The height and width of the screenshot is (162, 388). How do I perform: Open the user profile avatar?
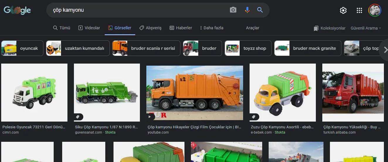[x=375, y=11]
